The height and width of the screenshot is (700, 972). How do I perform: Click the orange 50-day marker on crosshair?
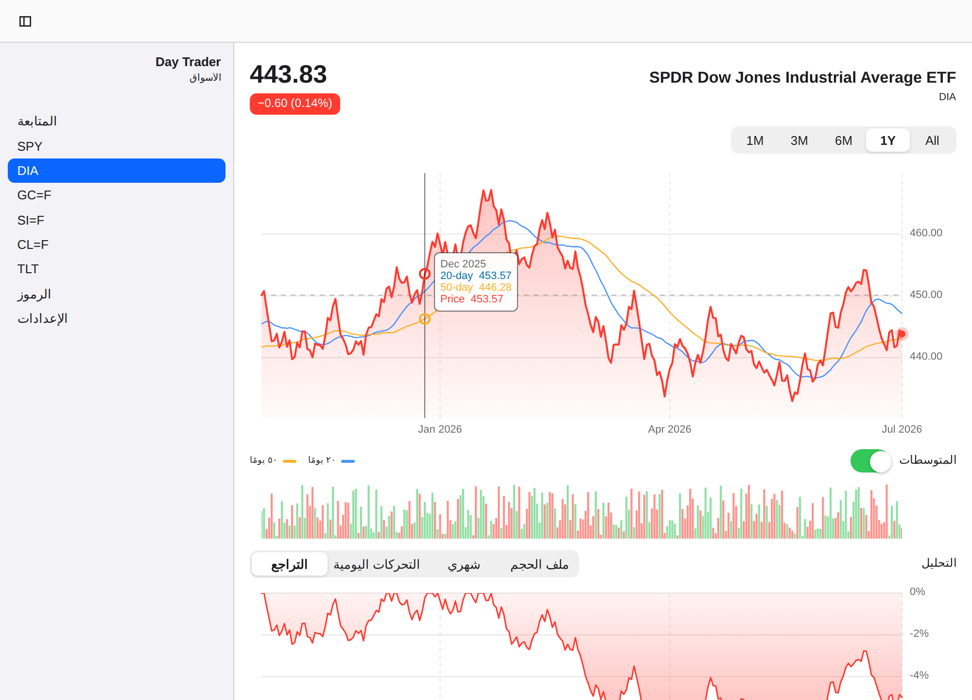[x=425, y=319]
